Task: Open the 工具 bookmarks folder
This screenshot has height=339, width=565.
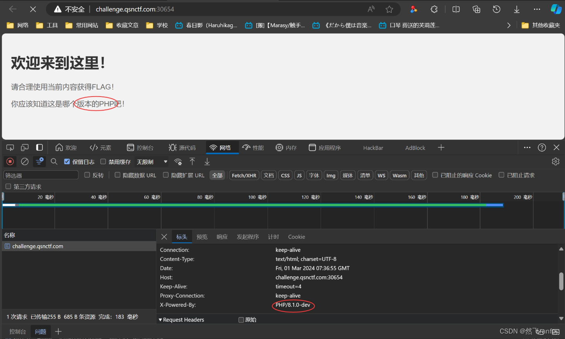Action: pyautogui.click(x=47, y=25)
